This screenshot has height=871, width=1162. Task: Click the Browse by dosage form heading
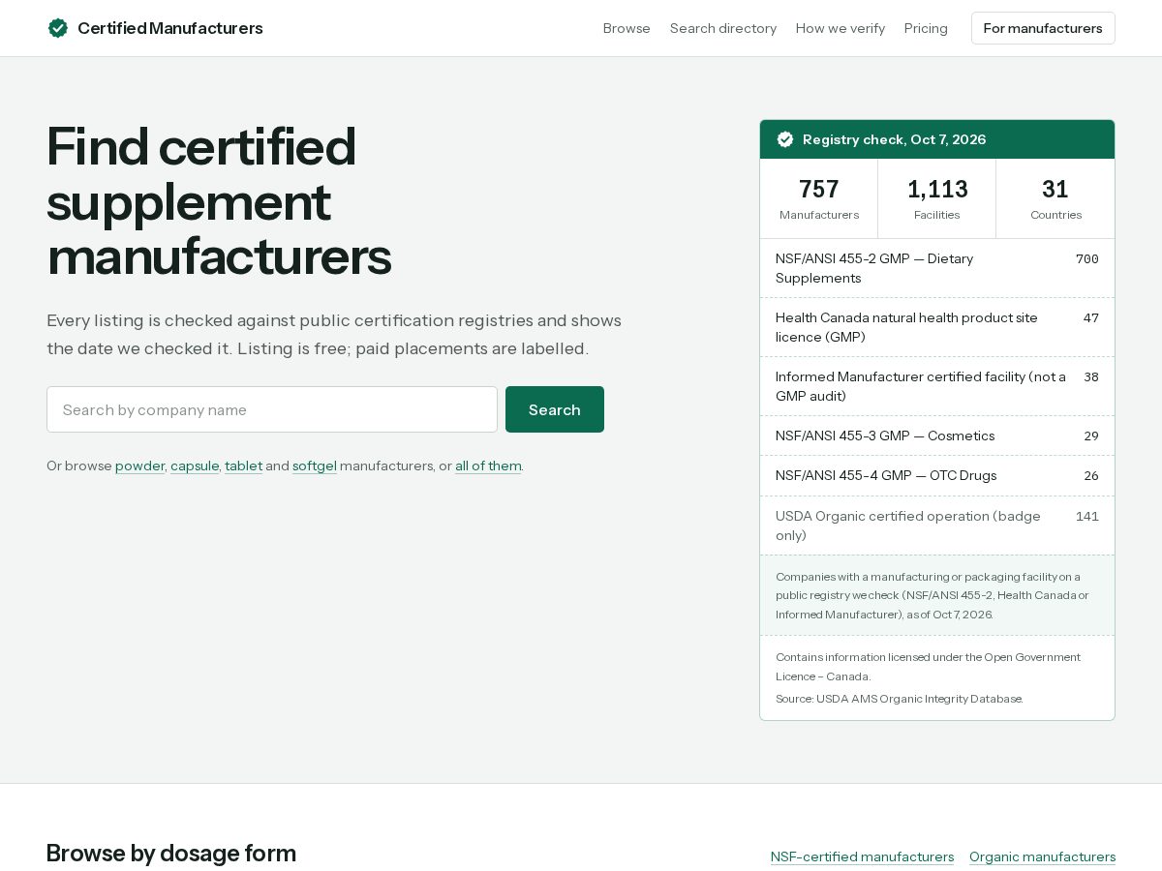tap(171, 853)
